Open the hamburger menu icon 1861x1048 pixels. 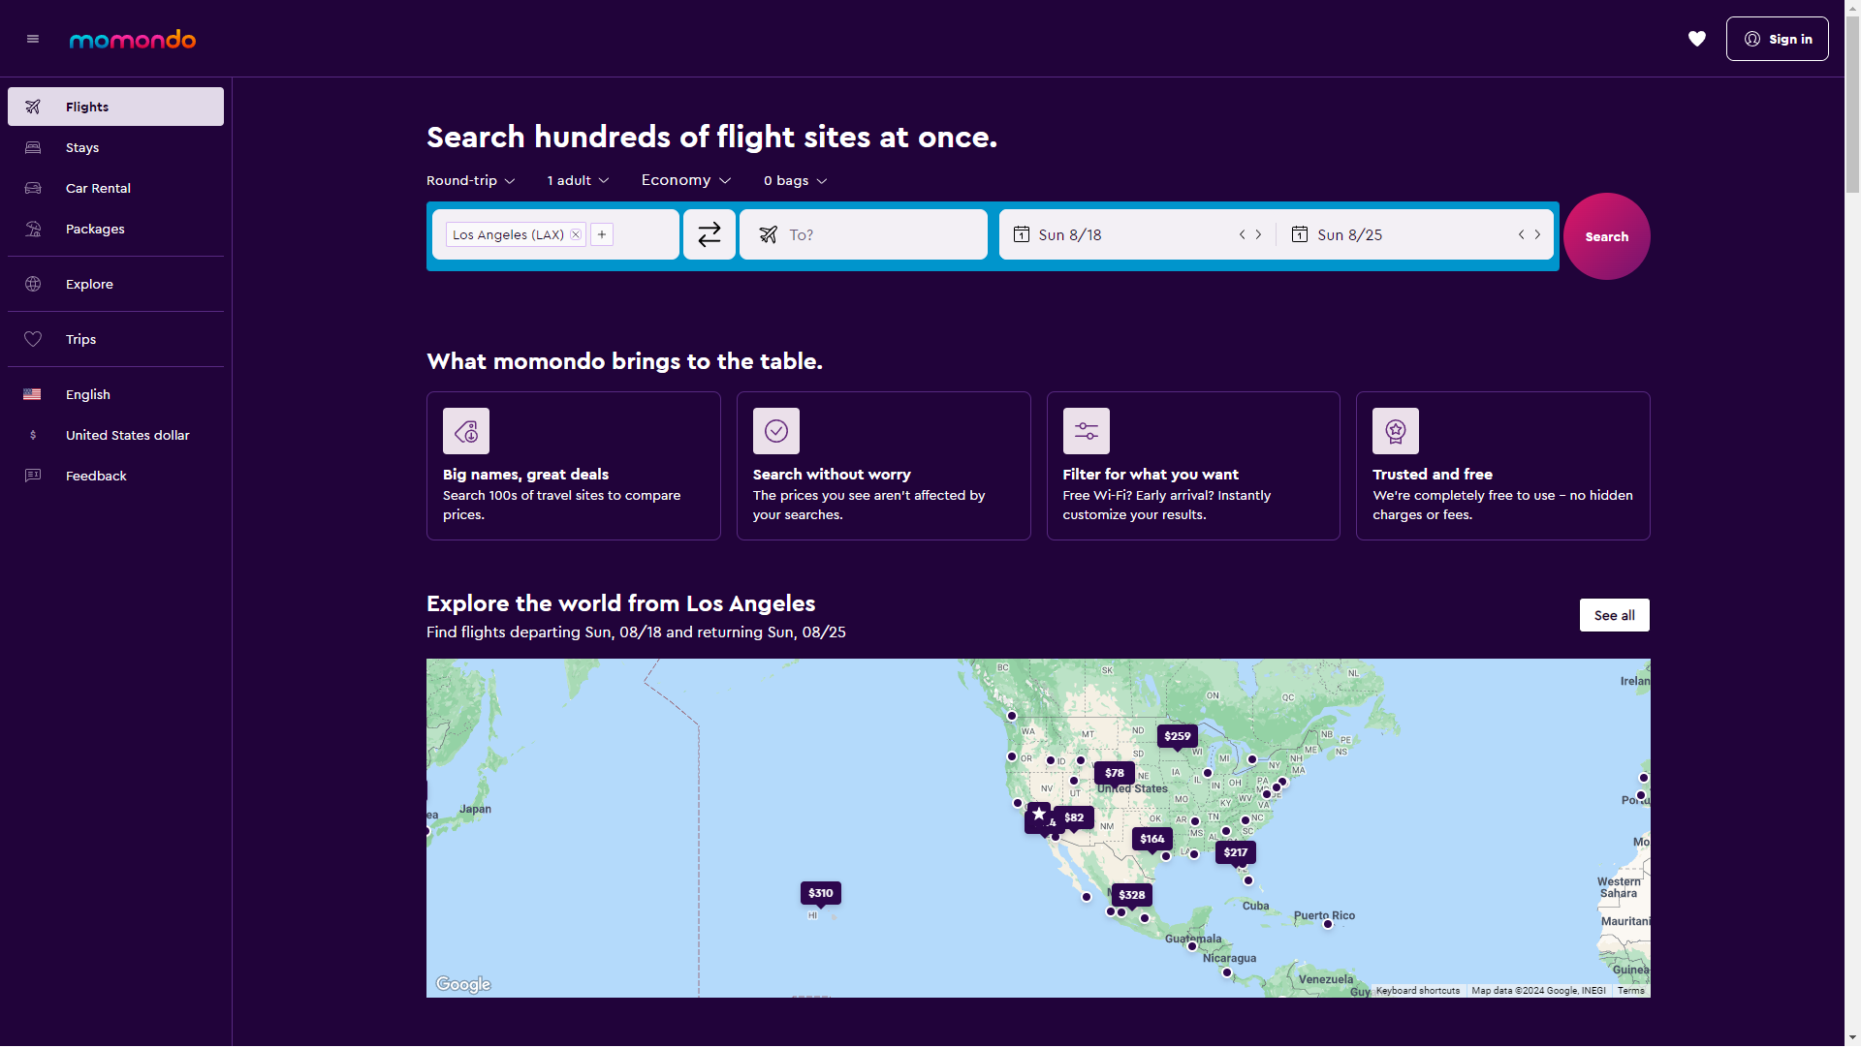(33, 39)
